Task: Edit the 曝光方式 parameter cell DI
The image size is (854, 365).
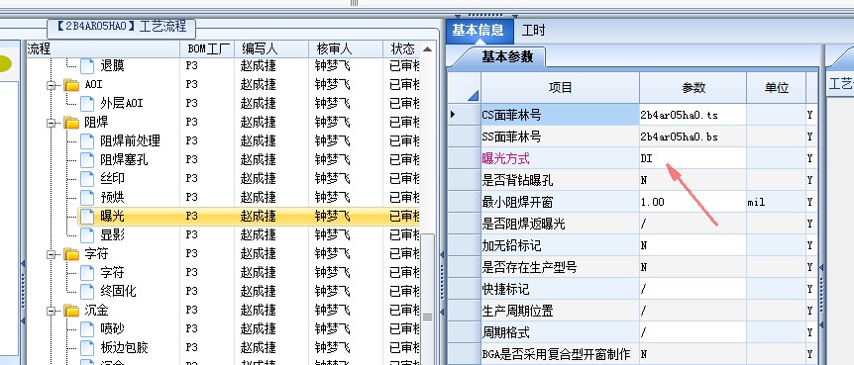Action: tap(693, 158)
